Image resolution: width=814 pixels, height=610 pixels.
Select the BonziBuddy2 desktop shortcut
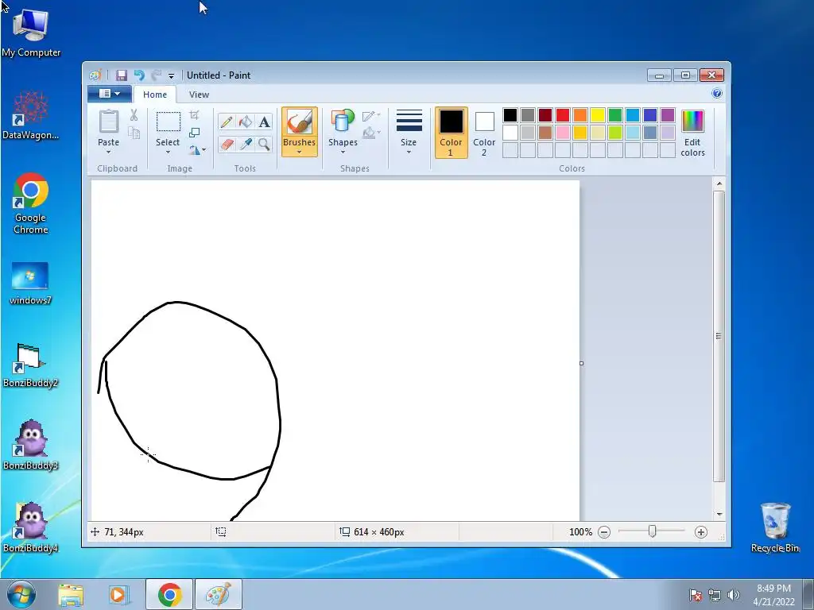(x=31, y=365)
